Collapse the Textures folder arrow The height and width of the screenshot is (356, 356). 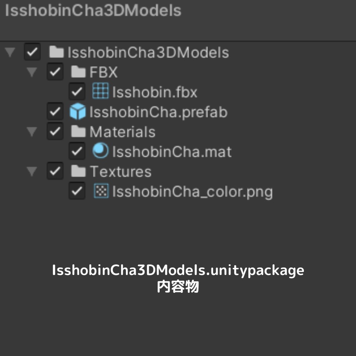pos(32,171)
